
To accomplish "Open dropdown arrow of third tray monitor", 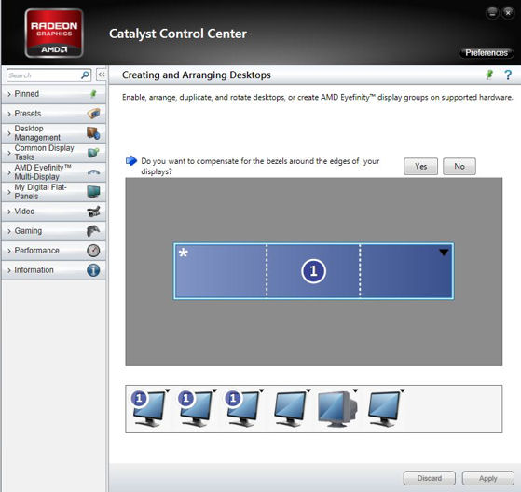I will coord(262,390).
